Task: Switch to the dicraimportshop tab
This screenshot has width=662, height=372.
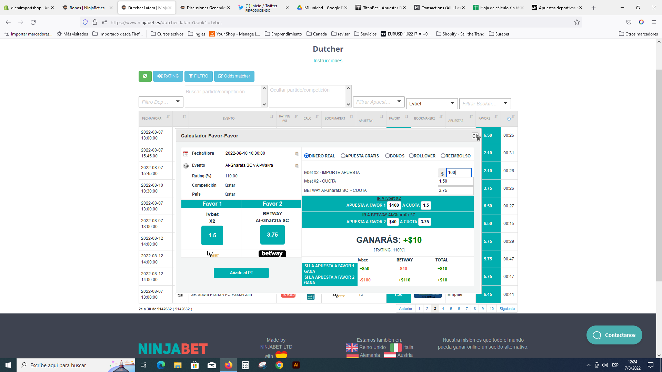Action: [29, 8]
